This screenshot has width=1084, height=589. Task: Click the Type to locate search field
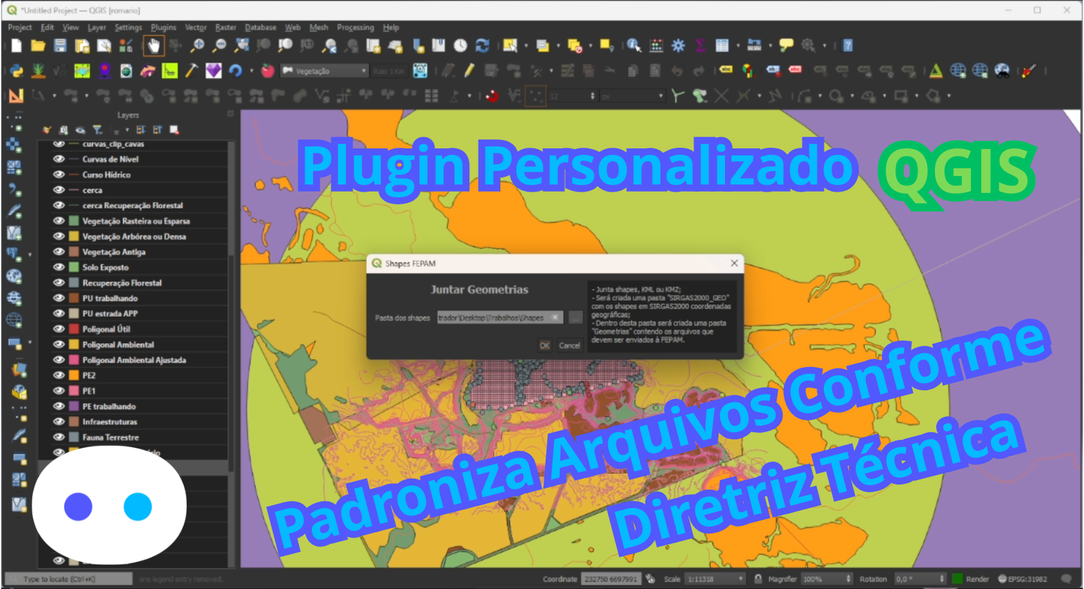pos(68,579)
